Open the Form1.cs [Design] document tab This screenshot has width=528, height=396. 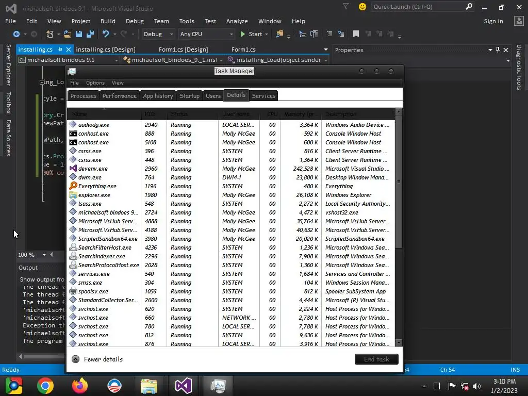coord(183,49)
